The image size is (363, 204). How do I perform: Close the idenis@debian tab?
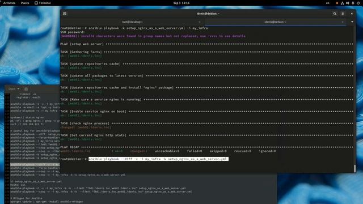343,22
